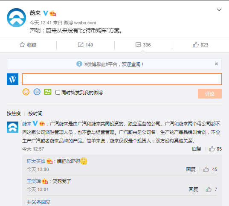Click the insert image icon
229x206 pixels.
48,92
